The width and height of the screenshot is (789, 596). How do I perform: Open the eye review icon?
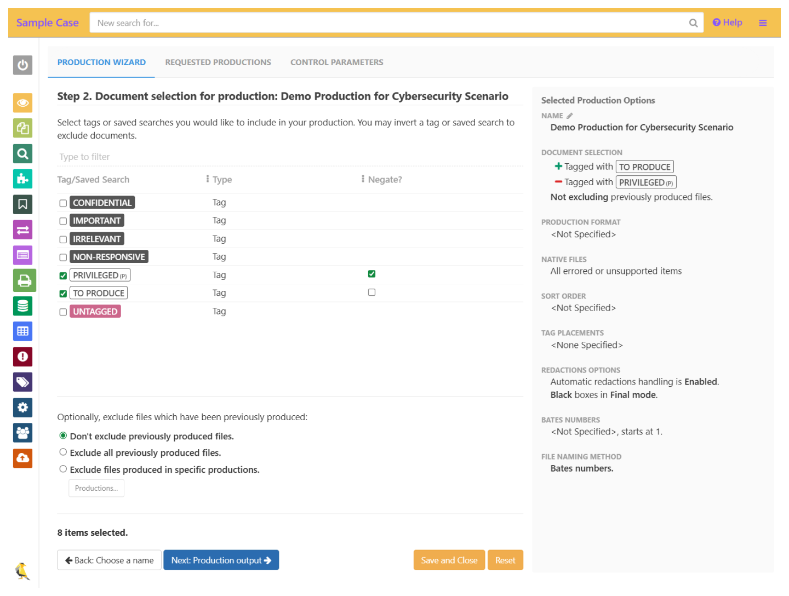22,103
